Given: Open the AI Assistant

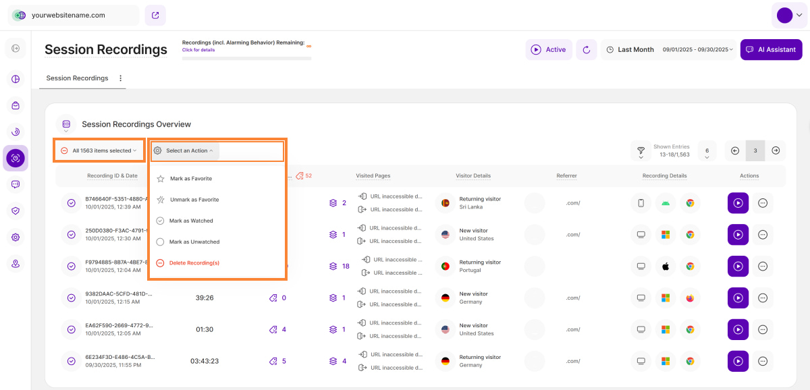Looking at the screenshot, I should click(x=771, y=49).
